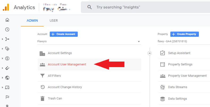
Task: Open the Home icon in sidebar
Action: click(x=7, y=20)
